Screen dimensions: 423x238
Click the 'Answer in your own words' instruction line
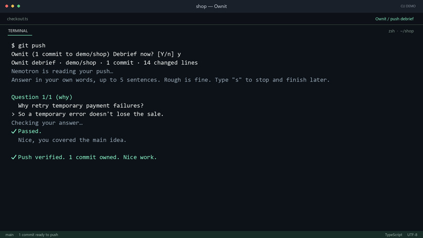click(171, 80)
